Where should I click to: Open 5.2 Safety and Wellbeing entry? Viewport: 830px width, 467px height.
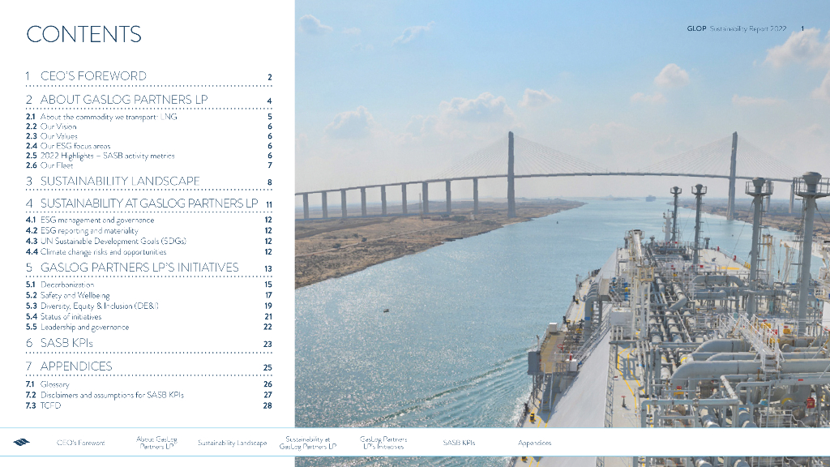pos(149,295)
